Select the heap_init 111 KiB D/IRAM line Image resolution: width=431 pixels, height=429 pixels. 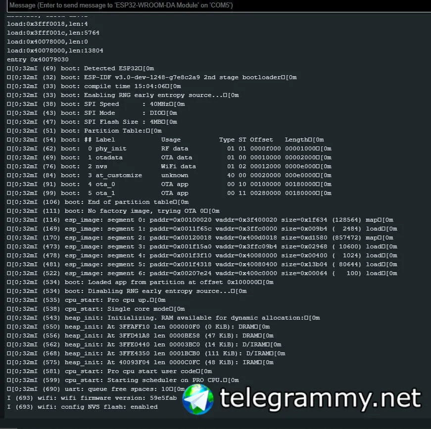point(146,353)
